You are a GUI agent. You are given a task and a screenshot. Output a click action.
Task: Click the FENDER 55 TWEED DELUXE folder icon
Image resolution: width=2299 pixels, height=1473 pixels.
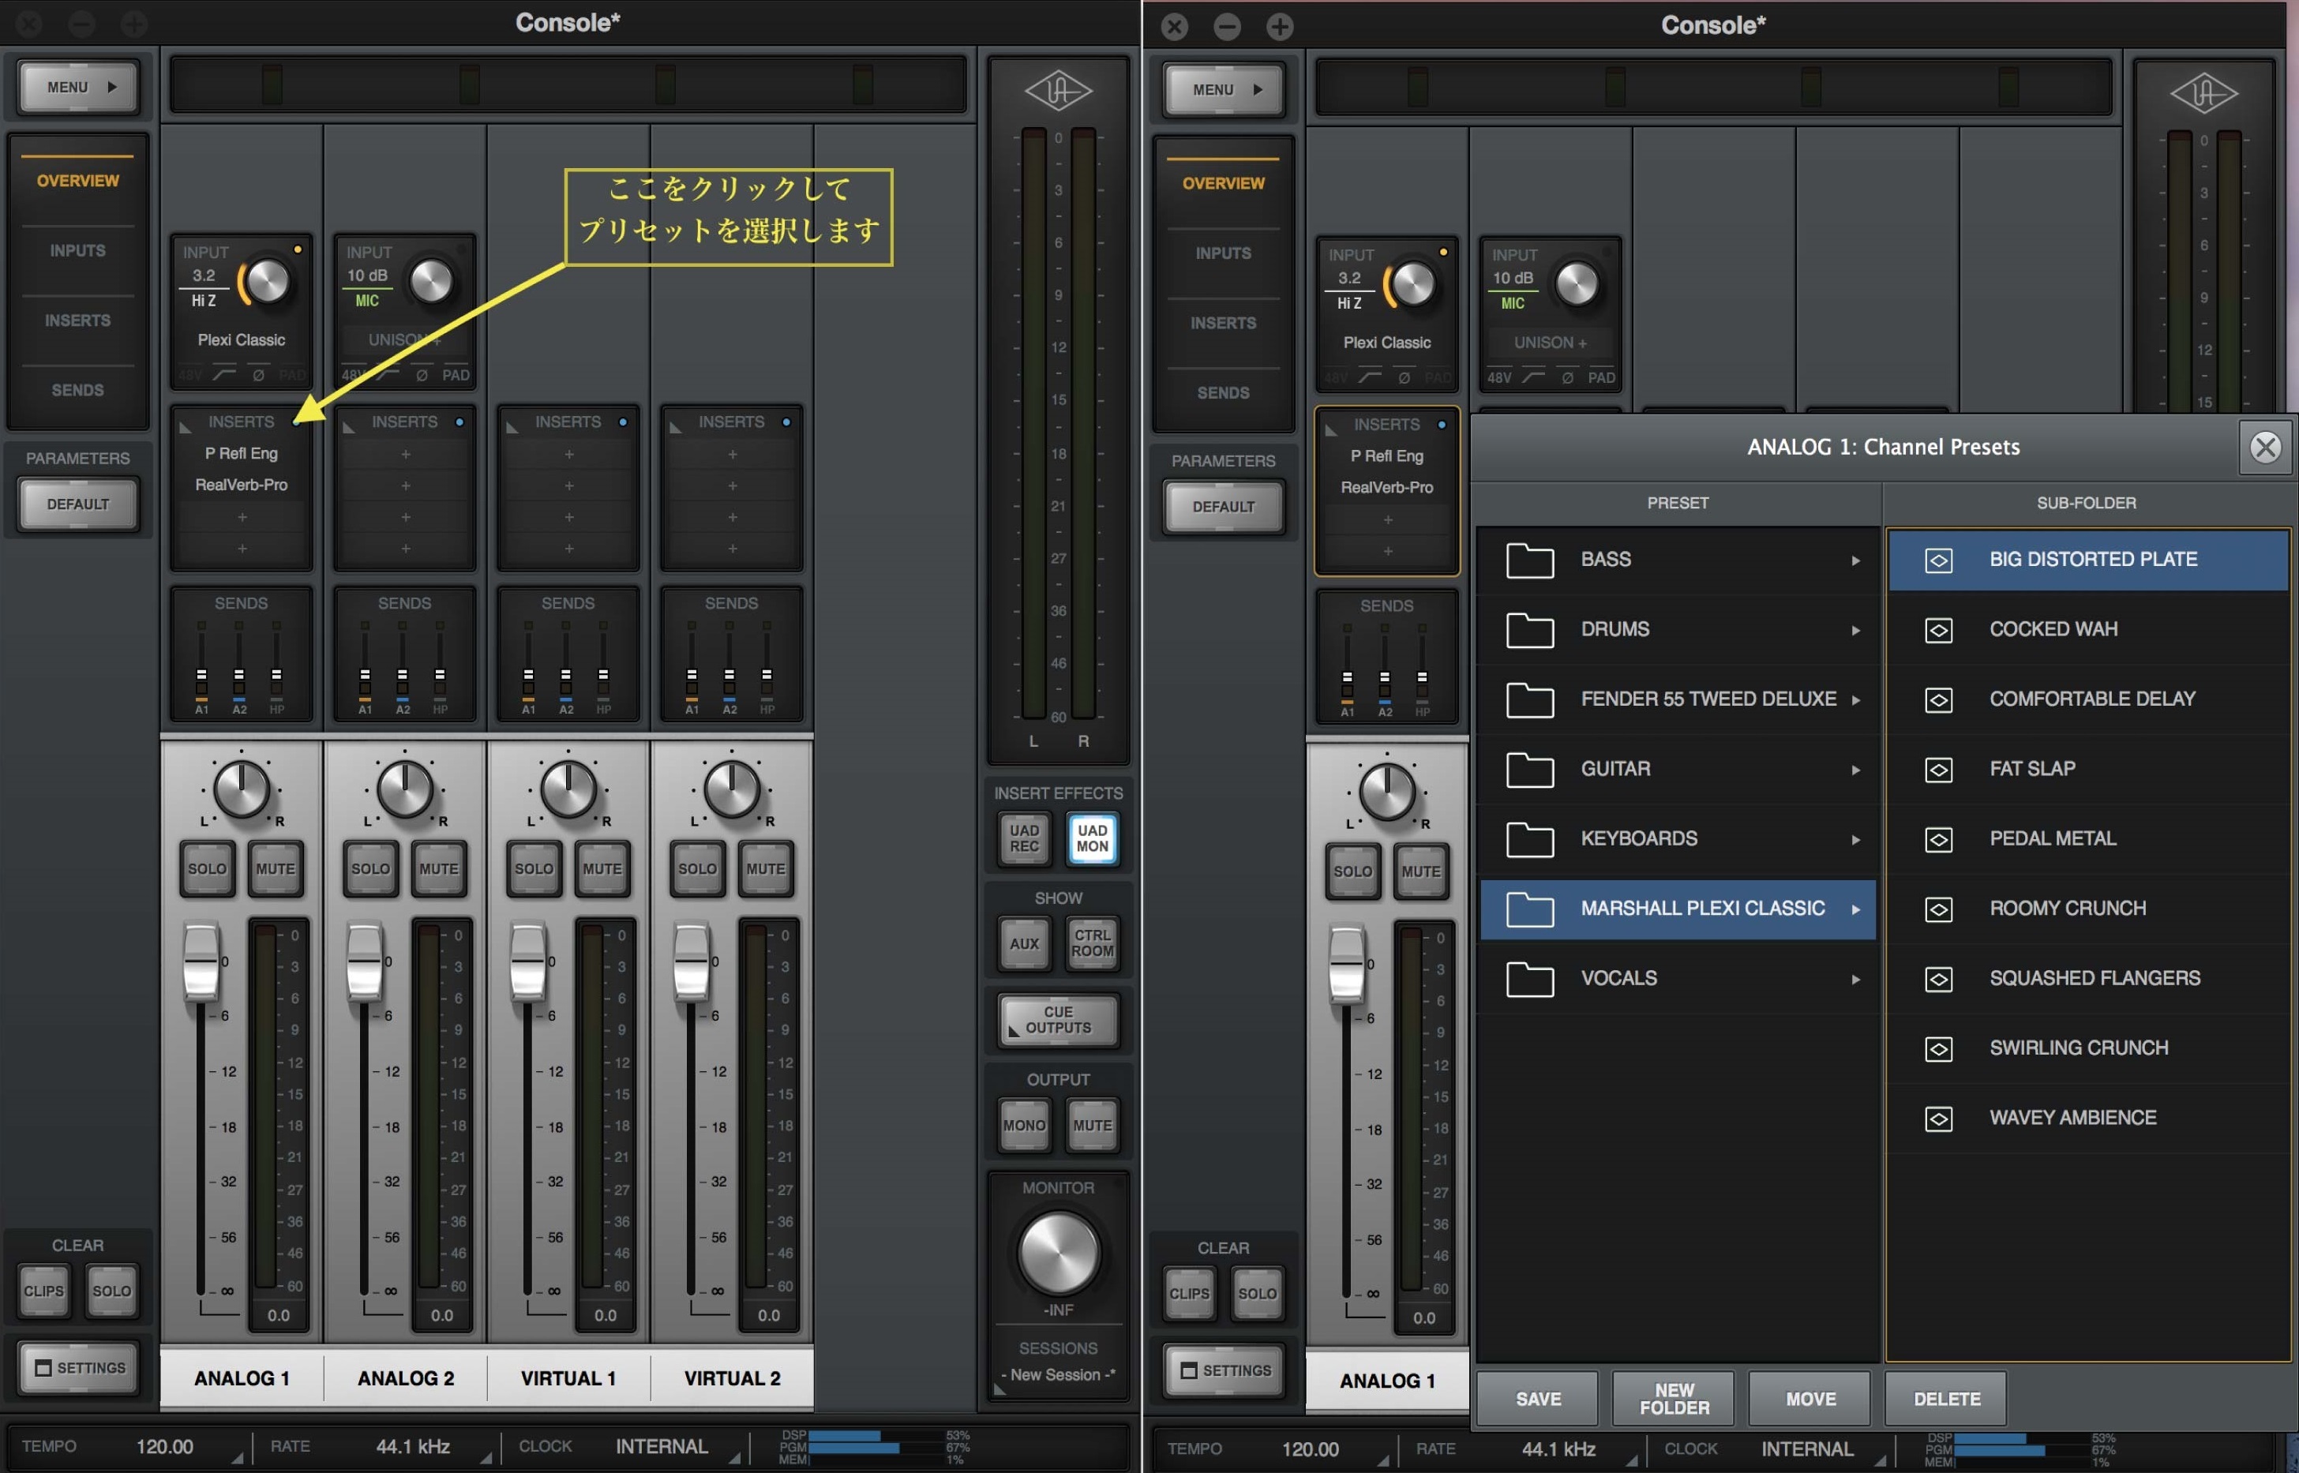[1529, 700]
